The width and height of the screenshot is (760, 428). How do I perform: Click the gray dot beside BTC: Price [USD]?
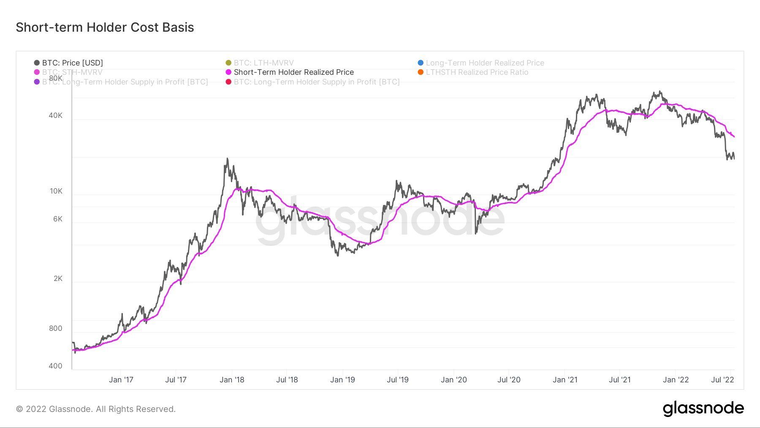click(x=37, y=63)
